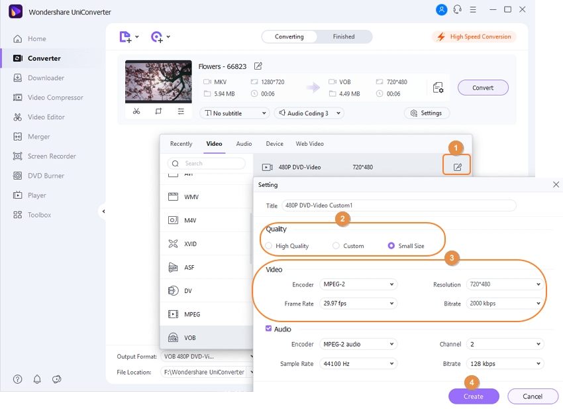Screen dimensions: 563x409
Task: Switch to the Video format tab
Action: (x=215, y=144)
